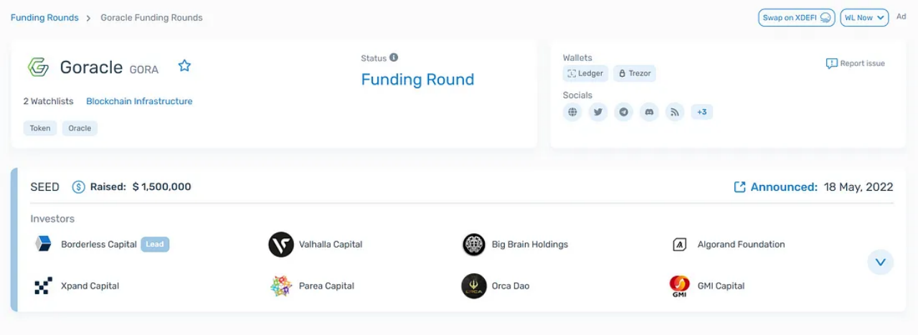Click the Announced external link icon
918x335 pixels.
pyautogui.click(x=739, y=187)
